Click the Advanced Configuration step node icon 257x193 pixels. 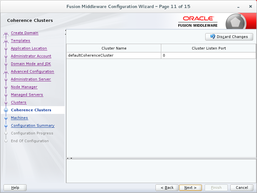click(x=6, y=72)
